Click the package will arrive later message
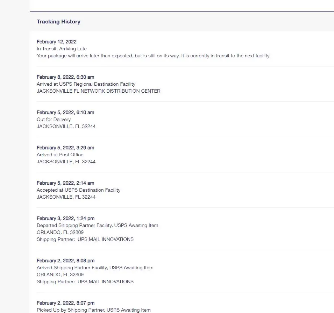Viewport: 334px width, 313px height. point(153,56)
